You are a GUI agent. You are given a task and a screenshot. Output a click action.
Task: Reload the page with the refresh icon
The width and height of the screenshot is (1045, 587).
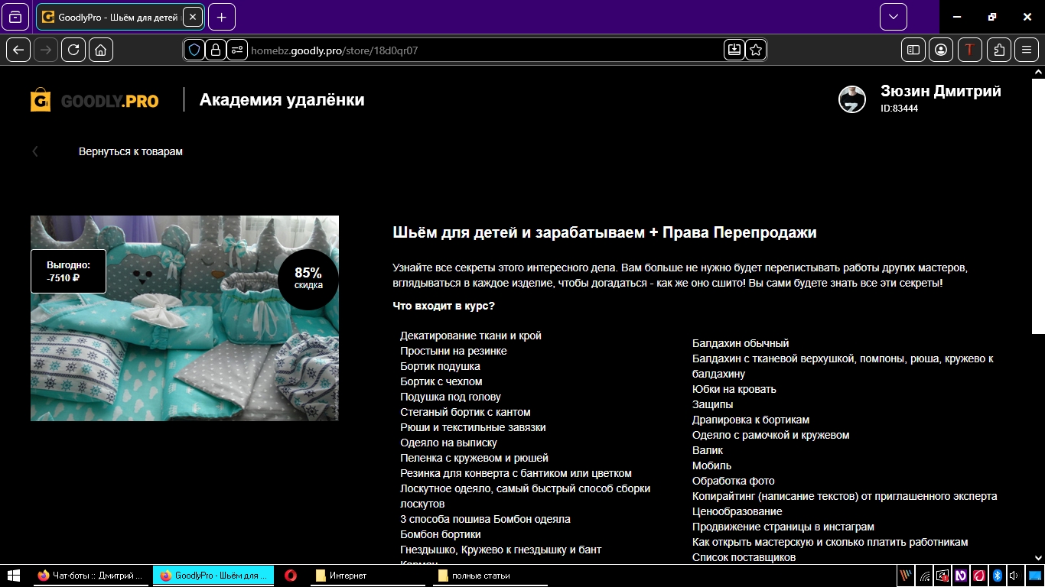pyautogui.click(x=73, y=50)
